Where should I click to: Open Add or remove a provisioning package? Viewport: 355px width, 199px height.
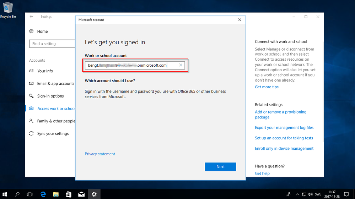[280, 115]
